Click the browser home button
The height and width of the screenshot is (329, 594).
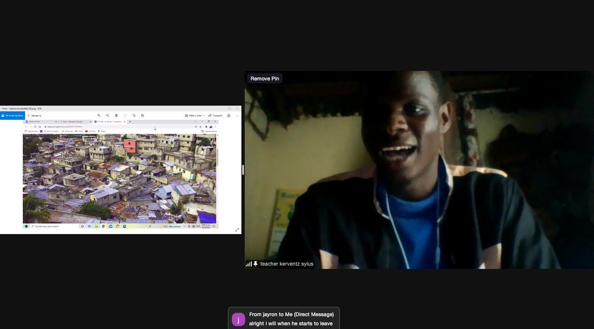click(40, 127)
